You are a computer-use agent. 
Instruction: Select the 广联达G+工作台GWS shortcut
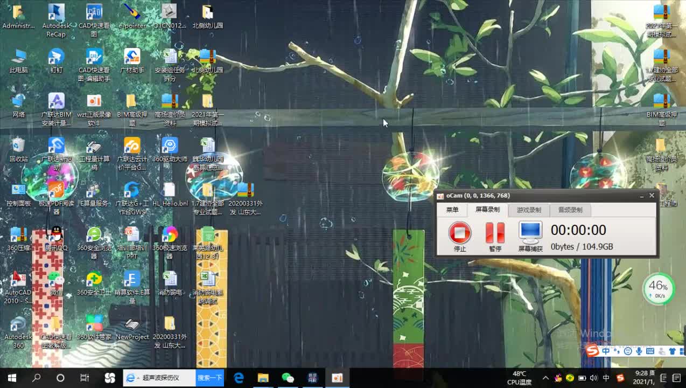[132, 199]
